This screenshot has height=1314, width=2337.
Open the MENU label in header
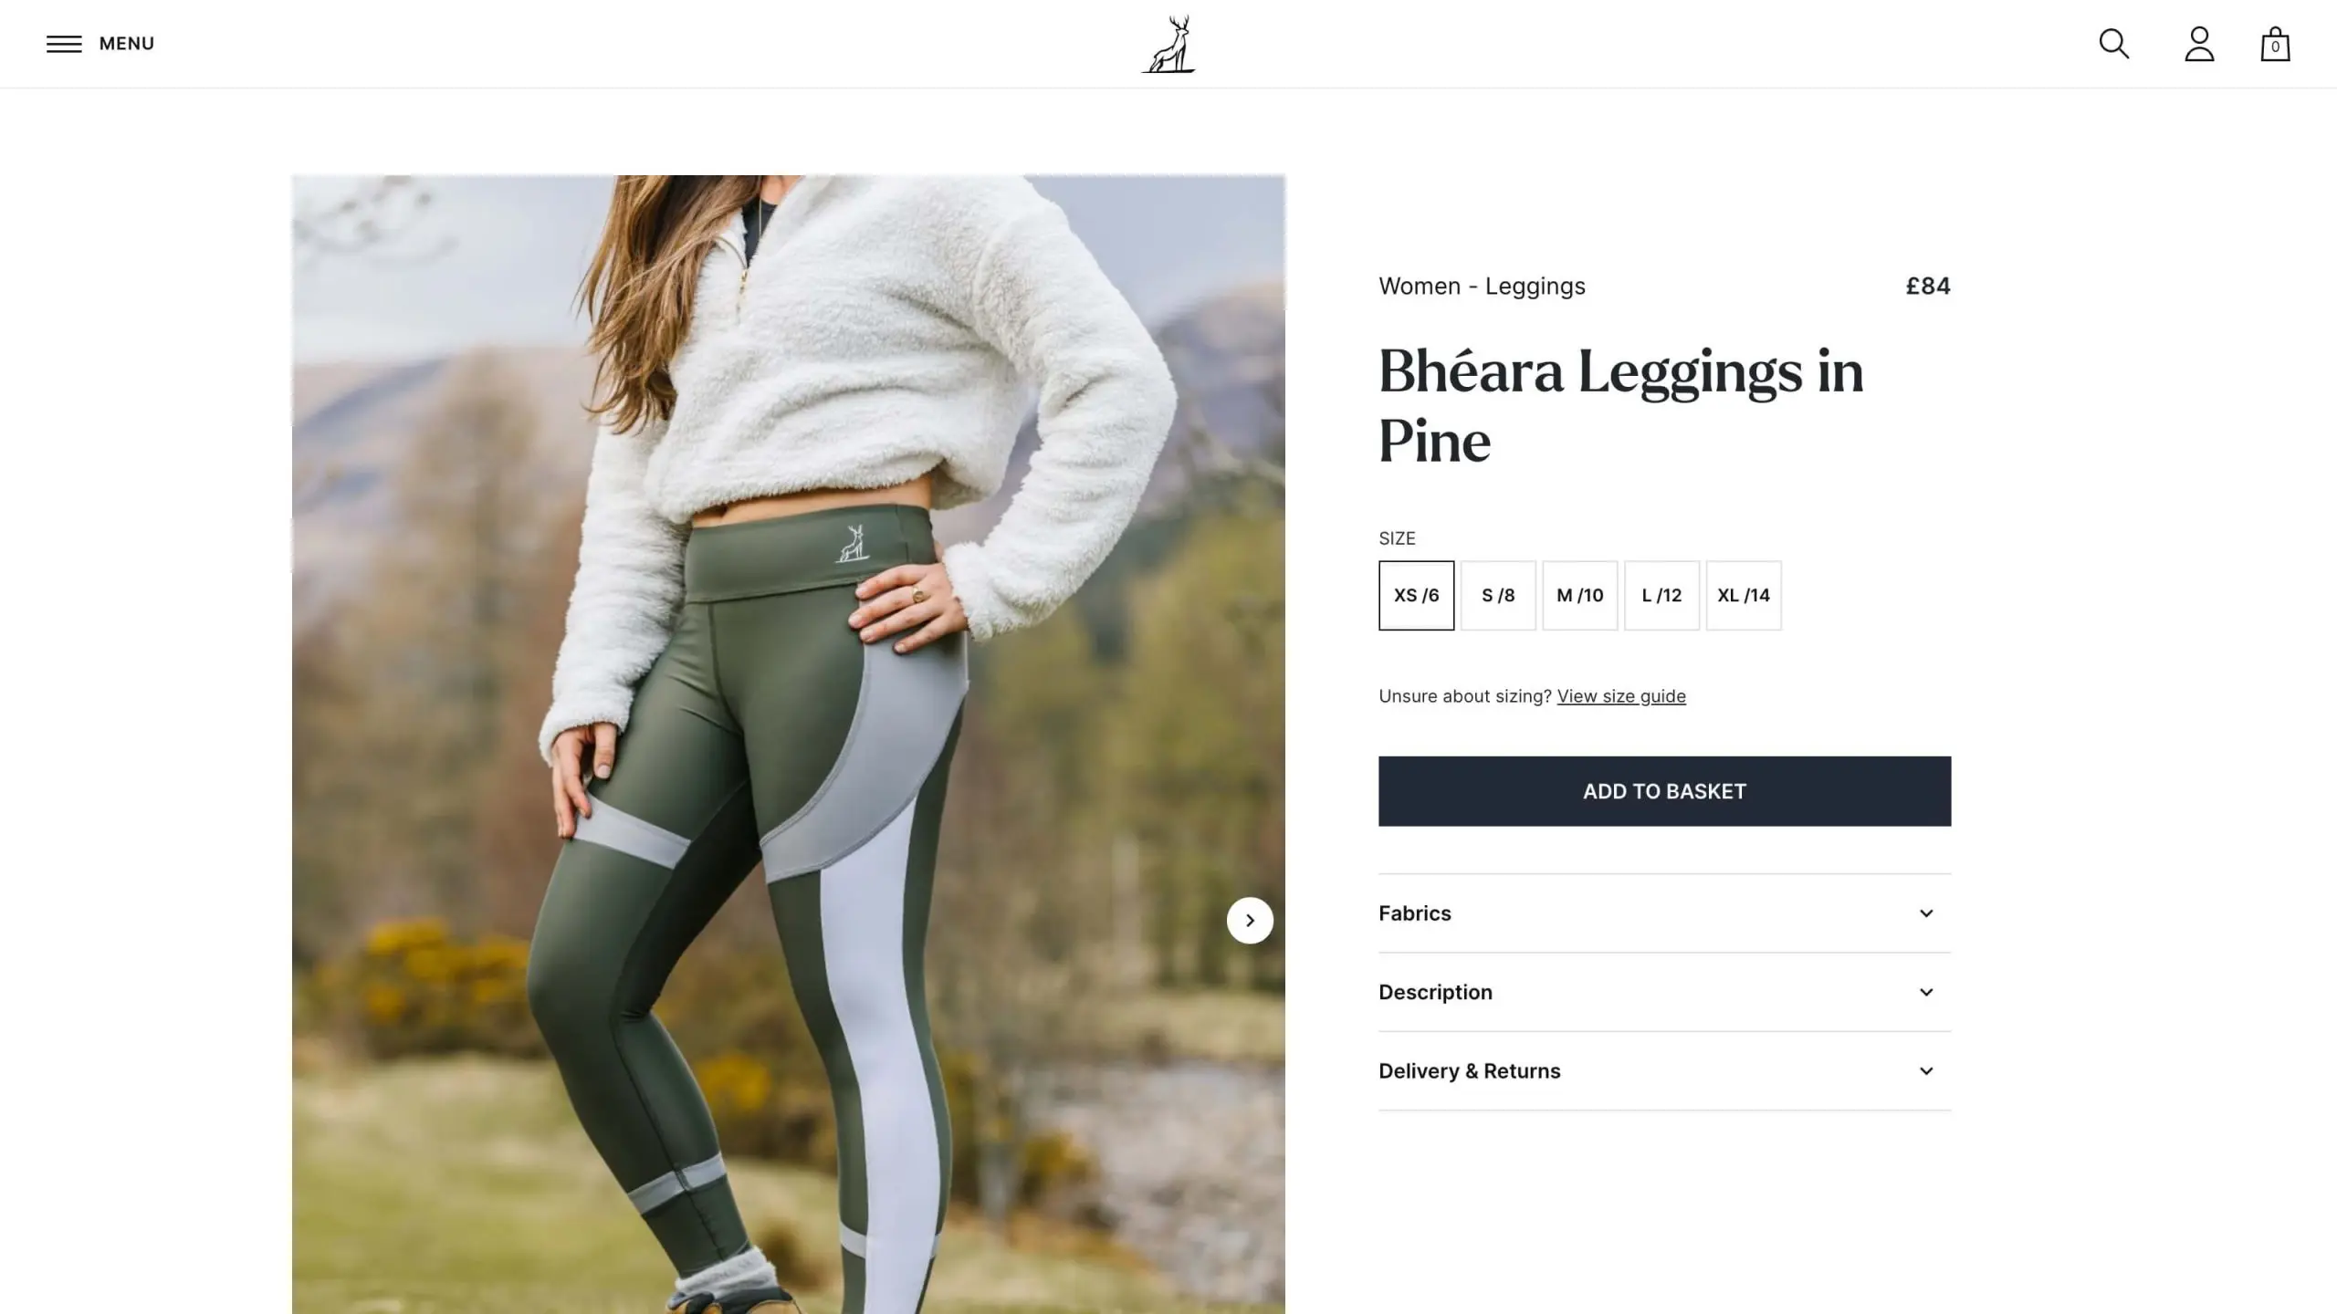(127, 44)
